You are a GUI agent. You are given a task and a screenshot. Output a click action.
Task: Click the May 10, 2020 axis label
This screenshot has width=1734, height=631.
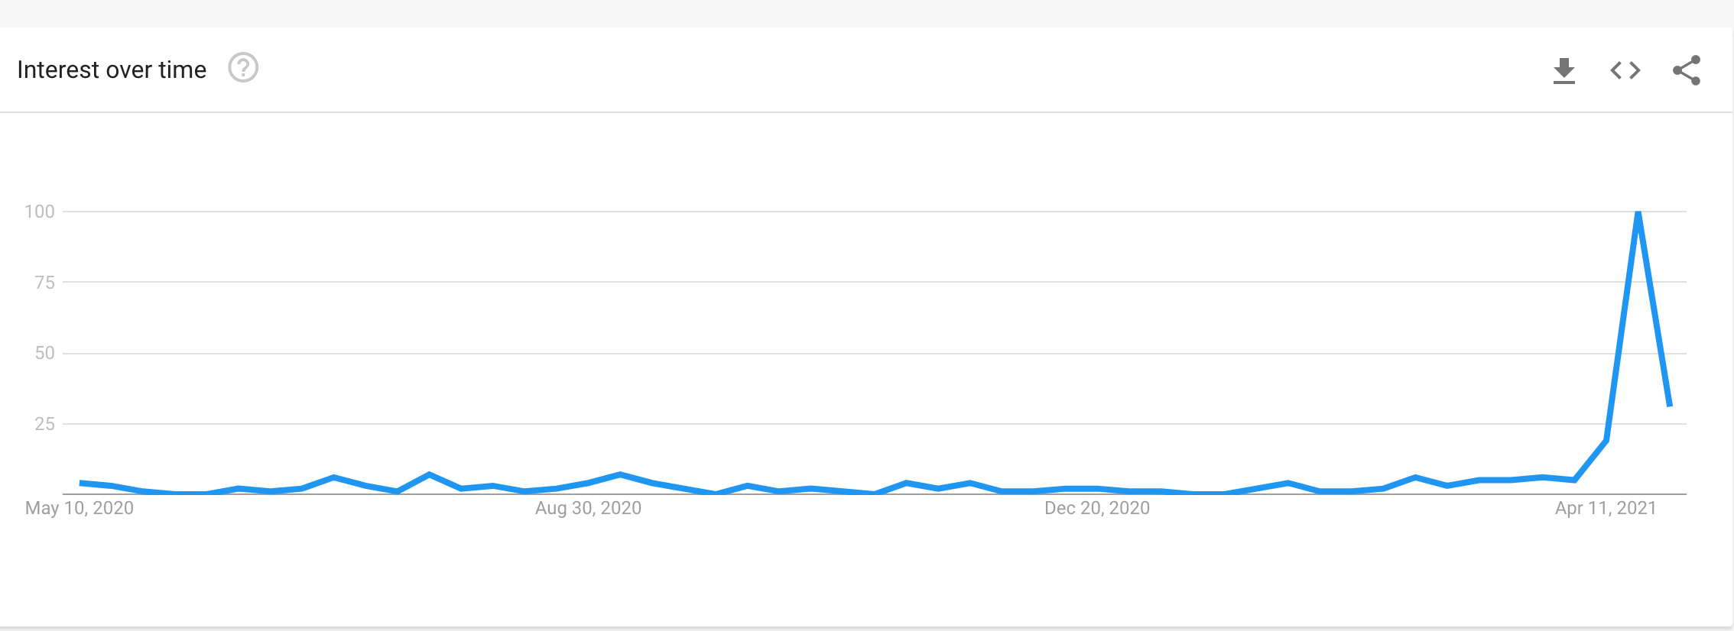tap(80, 508)
